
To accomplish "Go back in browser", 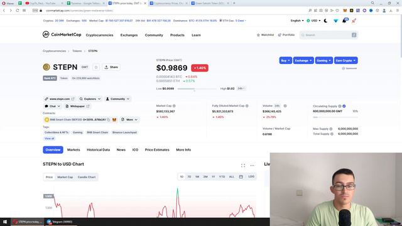I will (x=4, y=11).
